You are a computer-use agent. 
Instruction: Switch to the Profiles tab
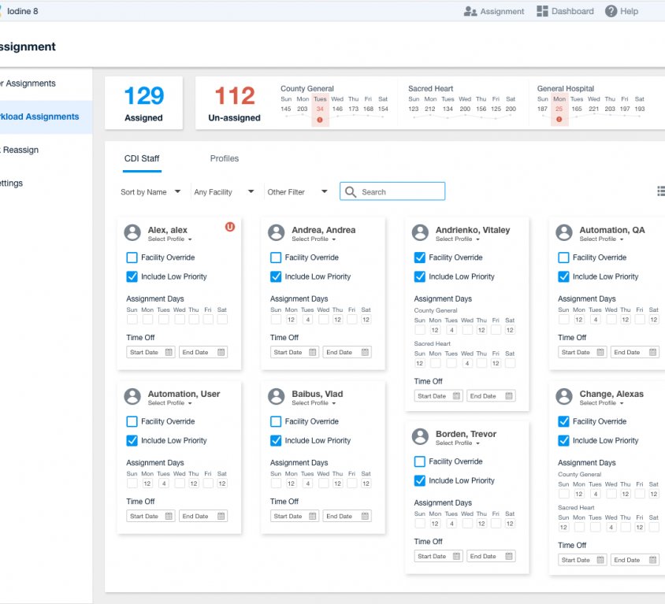(x=225, y=158)
